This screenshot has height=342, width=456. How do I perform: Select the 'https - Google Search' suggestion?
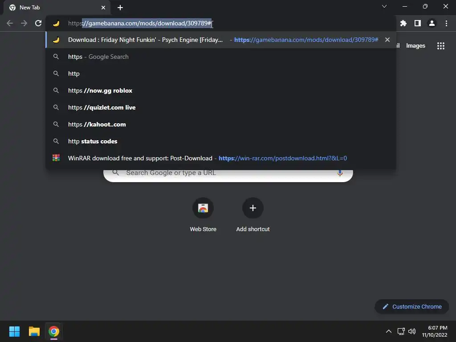221,57
